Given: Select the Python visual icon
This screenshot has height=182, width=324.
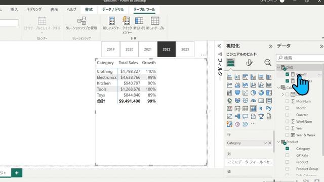Looking at the screenshot, I should [x=269, y=108].
